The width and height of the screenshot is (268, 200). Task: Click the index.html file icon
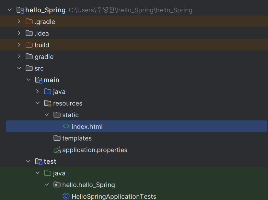66,127
